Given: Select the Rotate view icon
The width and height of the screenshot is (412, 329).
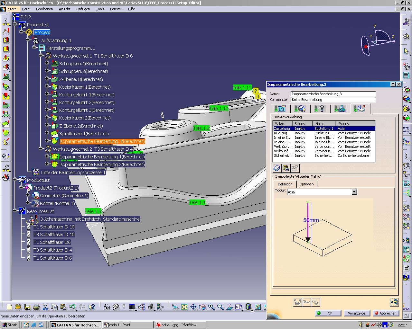Looking at the screenshot, I should click(x=202, y=307).
